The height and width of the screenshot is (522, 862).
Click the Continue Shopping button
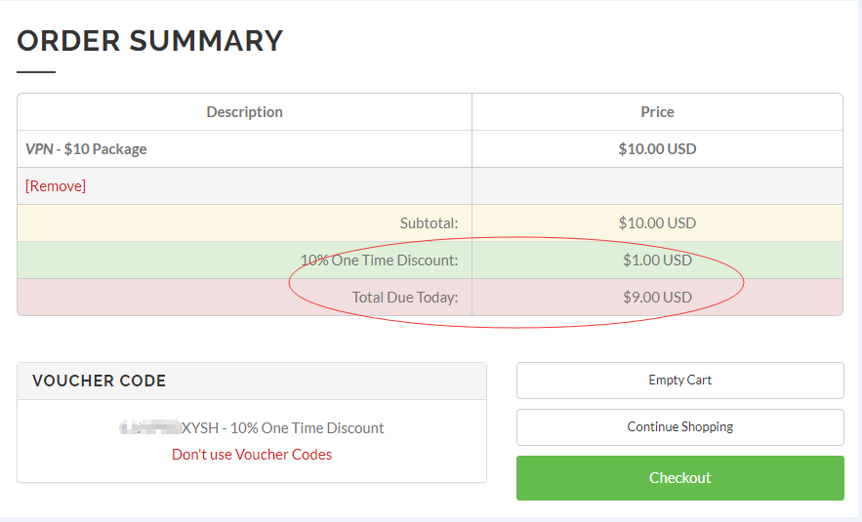click(680, 427)
